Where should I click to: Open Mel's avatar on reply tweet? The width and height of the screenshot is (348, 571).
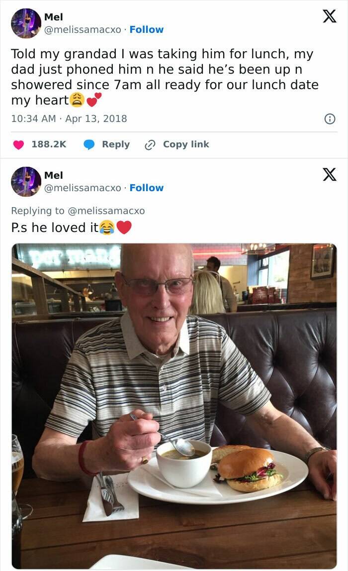click(26, 181)
